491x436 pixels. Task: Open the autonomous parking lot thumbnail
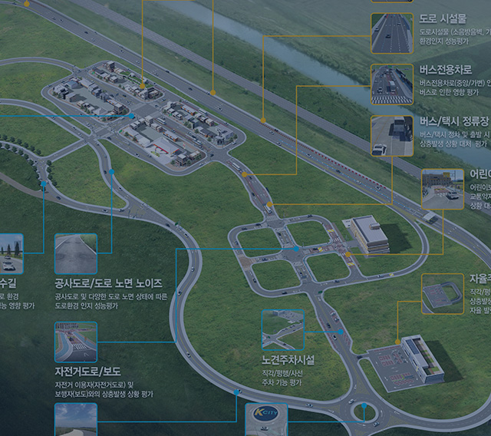click(x=443, y=293)
